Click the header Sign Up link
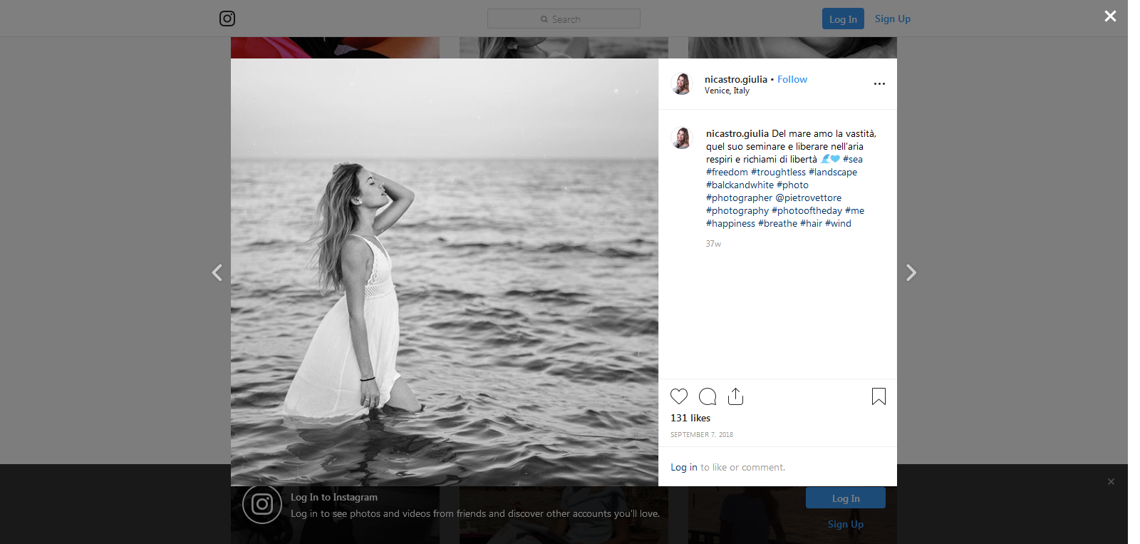The height and width of the screenshot is (544, 1140). [893, 19]
